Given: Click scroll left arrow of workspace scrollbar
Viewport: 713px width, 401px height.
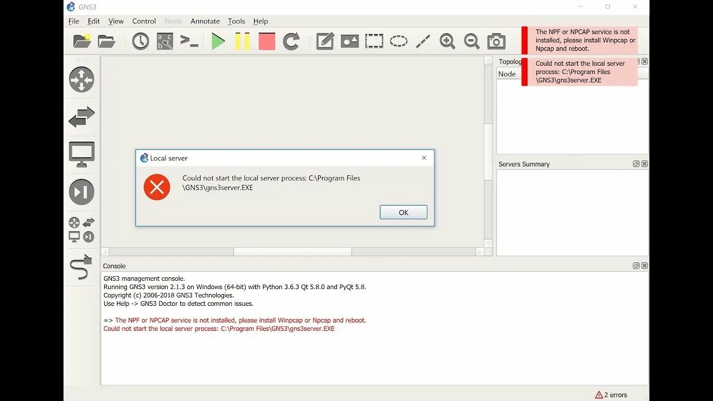Looking at the screenshot, I should [105, 252].
